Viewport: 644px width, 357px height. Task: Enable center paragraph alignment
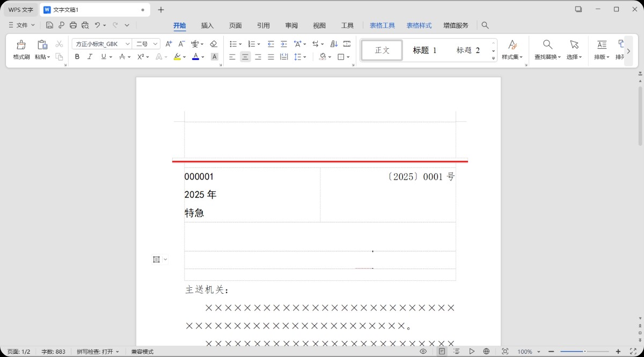pos(245,57)
